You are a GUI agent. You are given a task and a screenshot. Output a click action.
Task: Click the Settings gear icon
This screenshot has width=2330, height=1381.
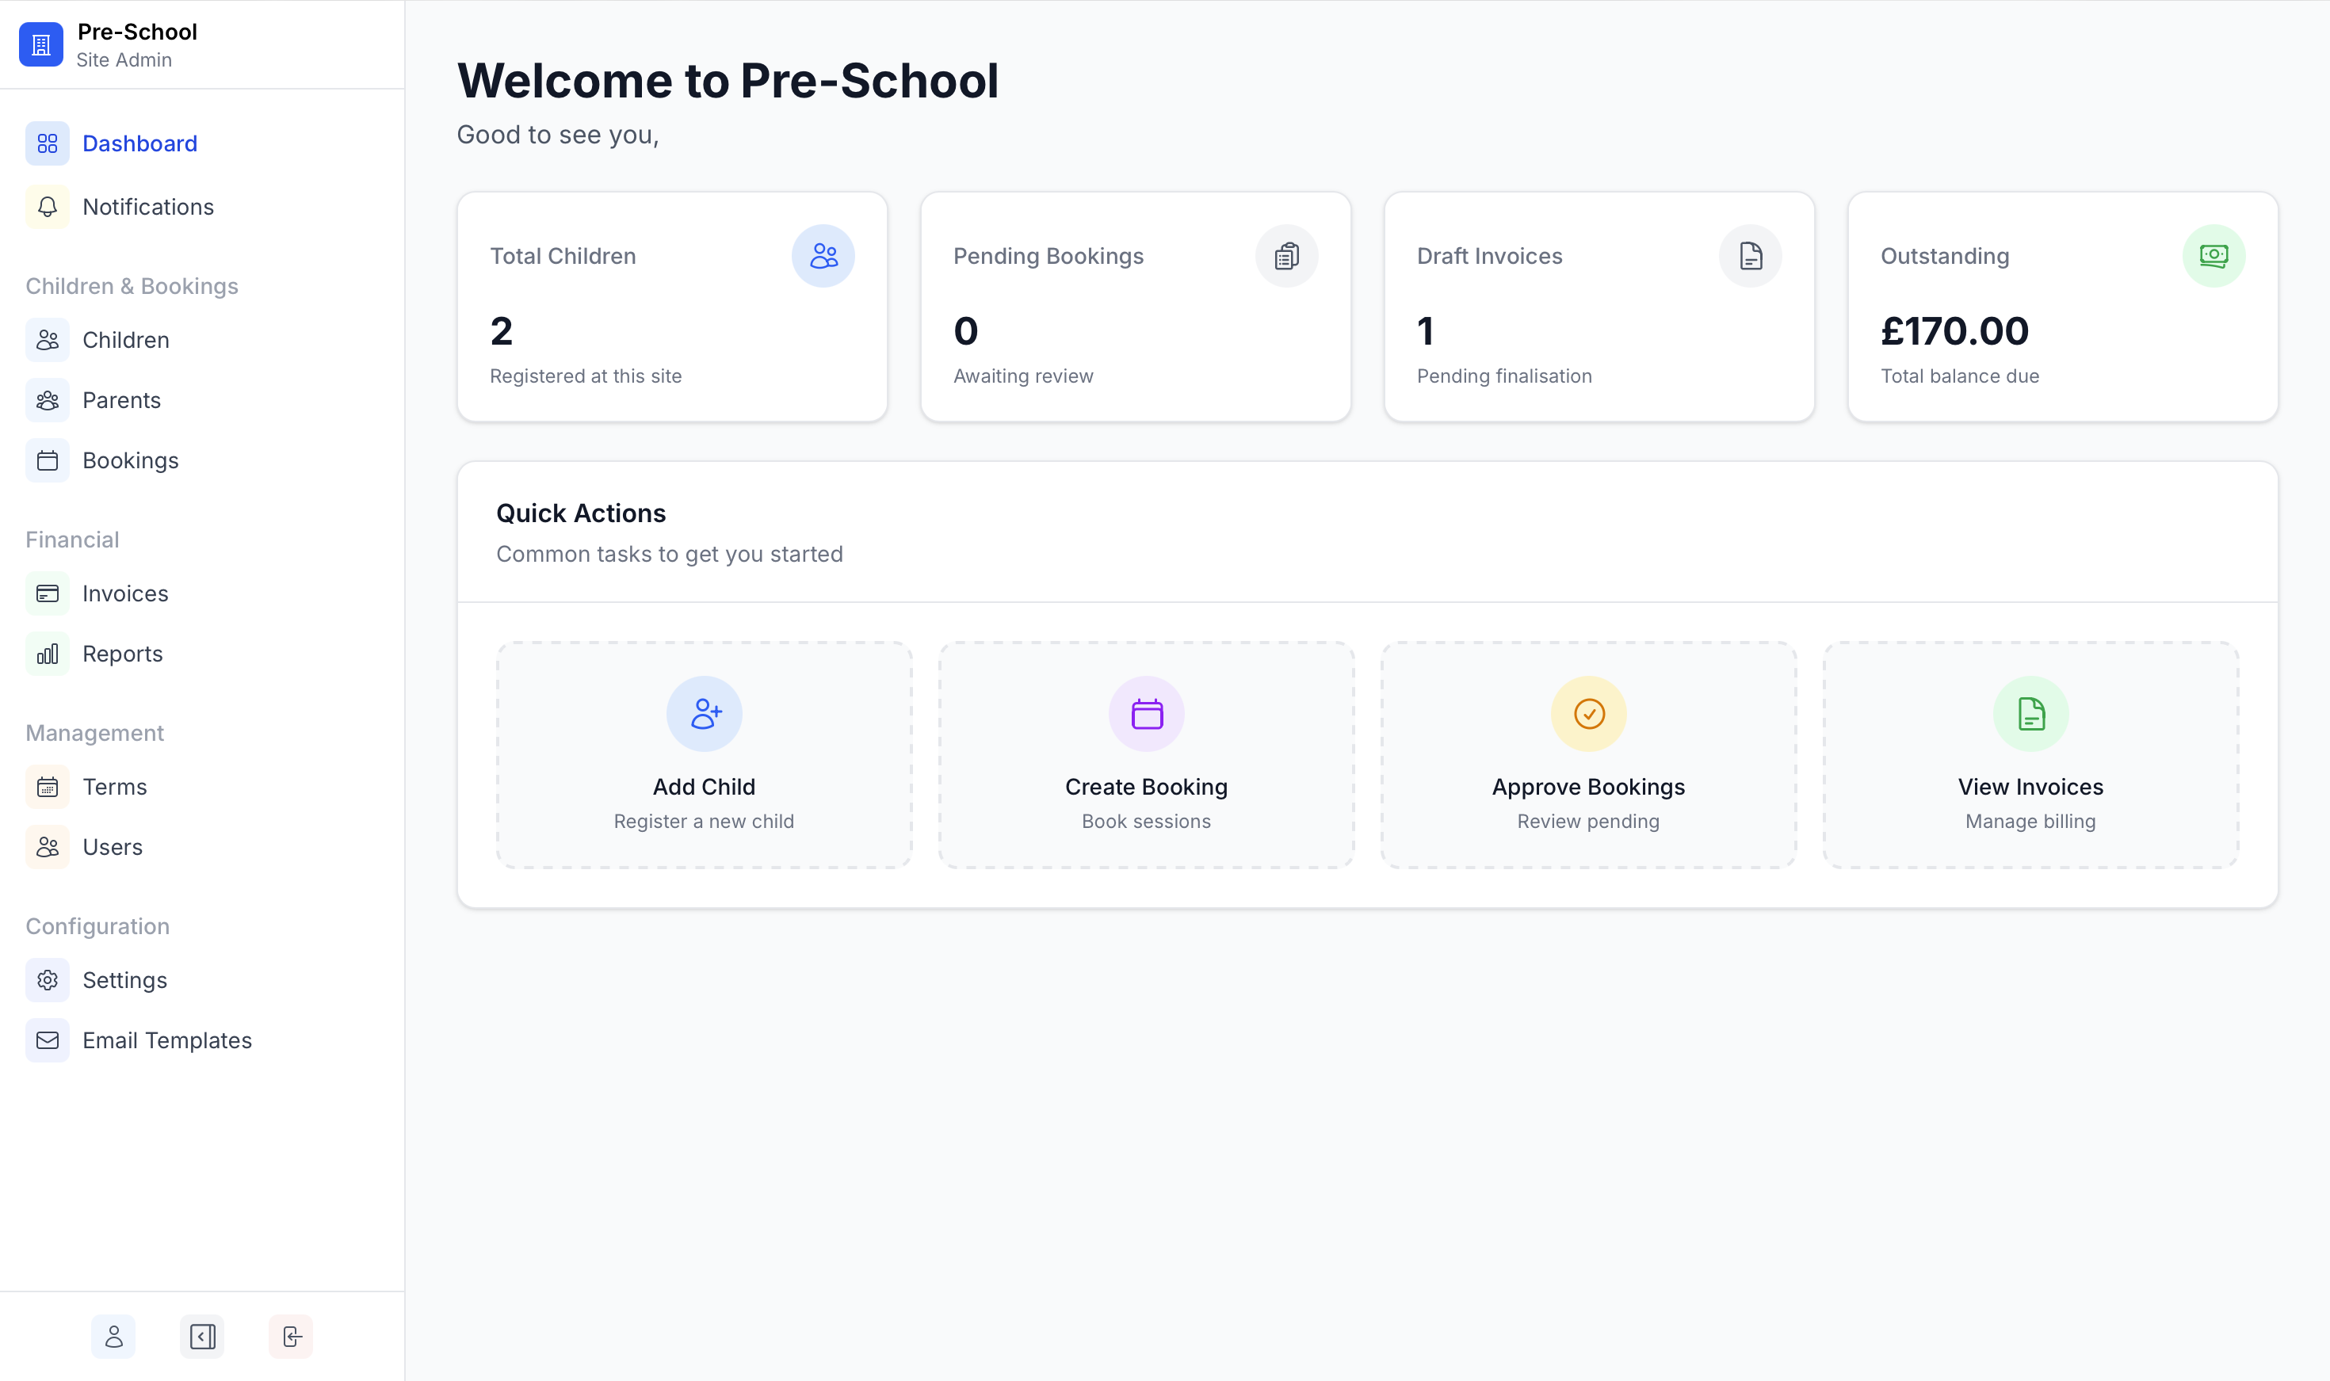pos(47,980)
